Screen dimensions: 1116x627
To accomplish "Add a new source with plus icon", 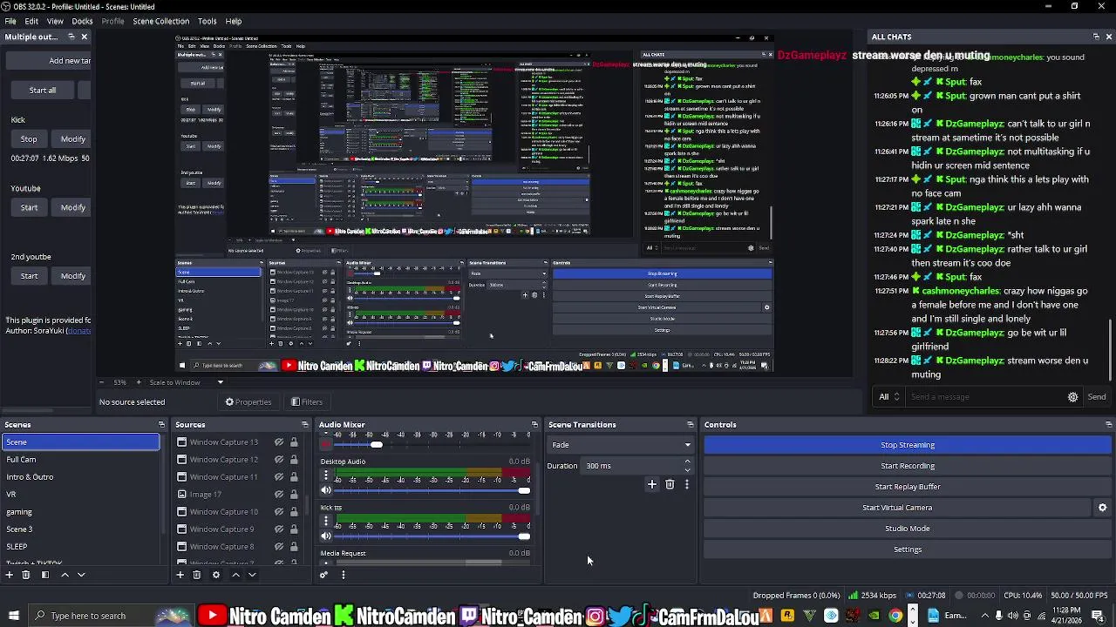I will pyautogui.click(x=180, y=575).
